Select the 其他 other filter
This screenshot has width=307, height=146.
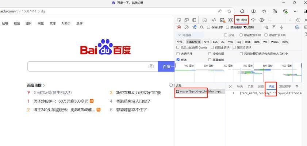[285, 42]
